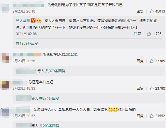Expand 共1858条回复 replies
The height and width of the screenshot is (128, 166).
pos(27,43)
